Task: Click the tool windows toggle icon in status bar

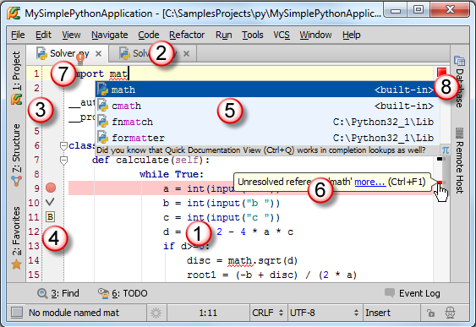Action: click(17, 313)
